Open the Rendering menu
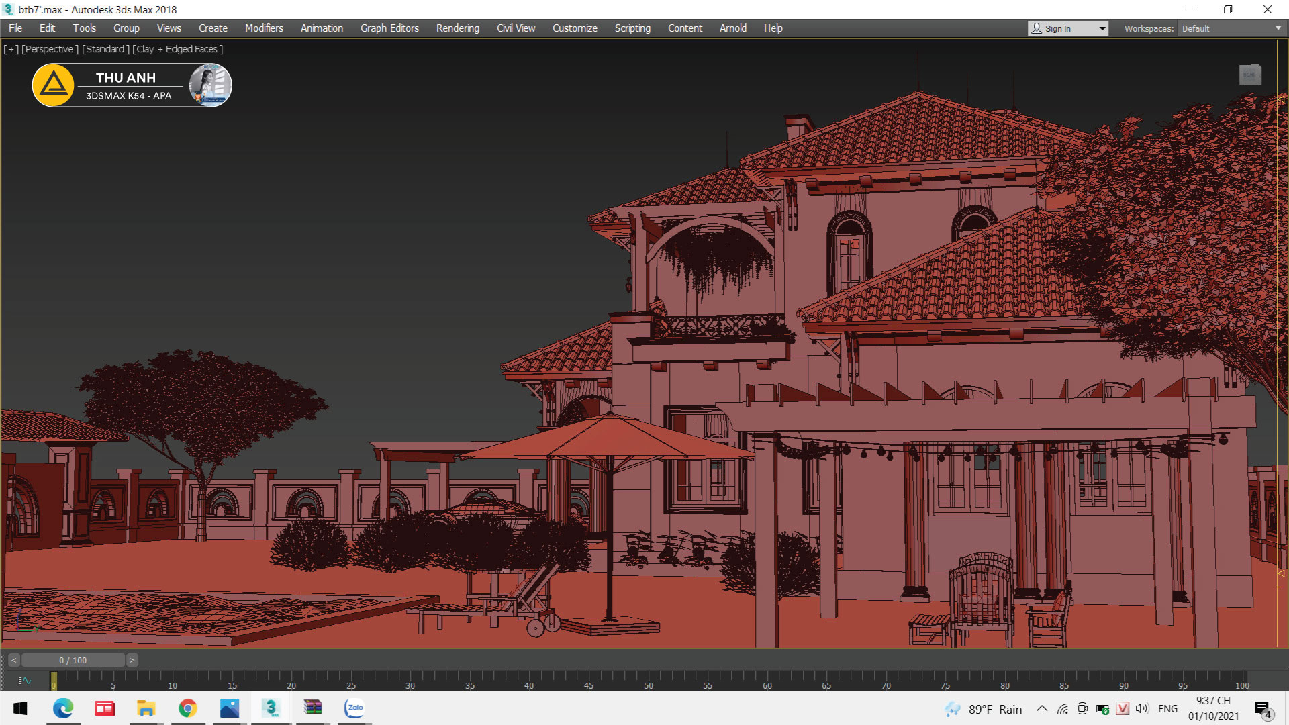Screen dimensions: 1289x725 (457, 28)
